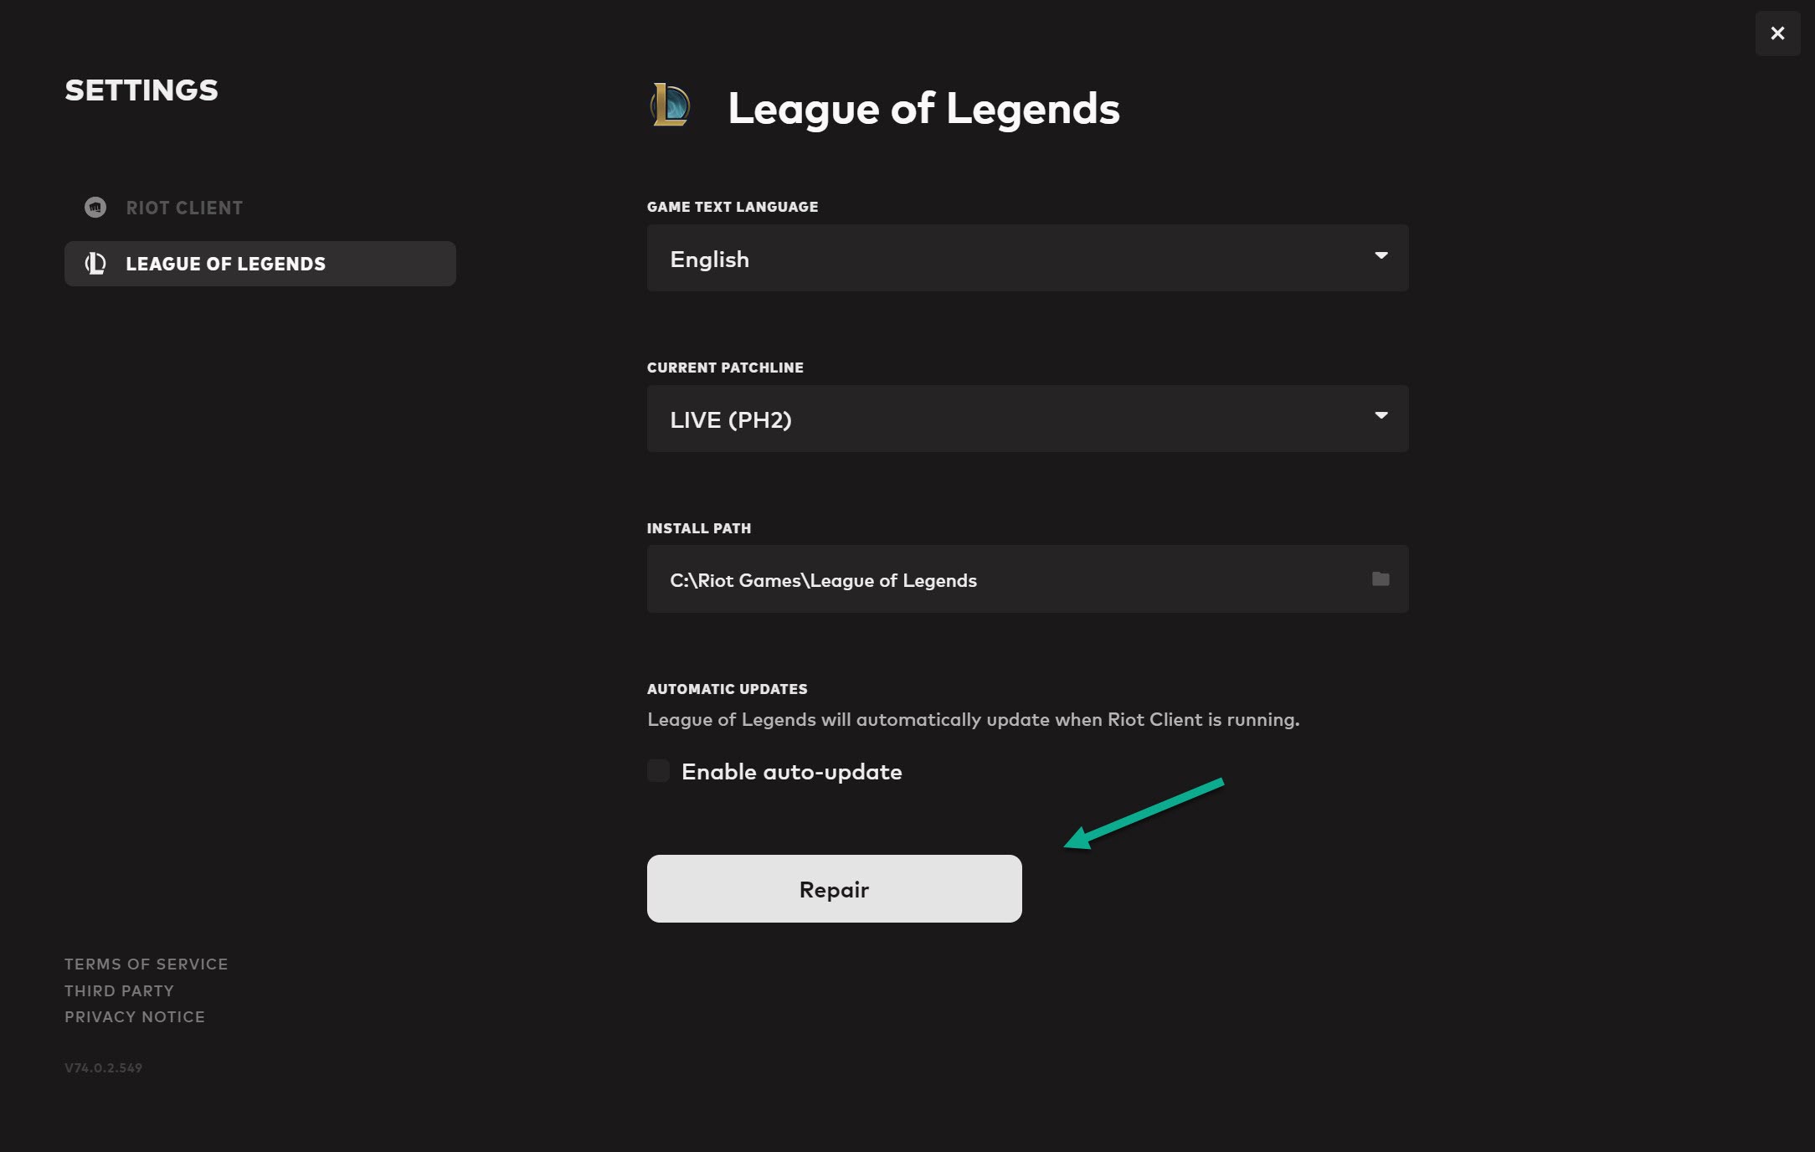
Task: Open Terms of Service link
Action: 147,963
